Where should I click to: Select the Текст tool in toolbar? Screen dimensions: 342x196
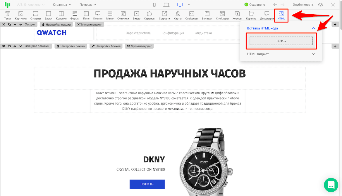tap(8, 15)
